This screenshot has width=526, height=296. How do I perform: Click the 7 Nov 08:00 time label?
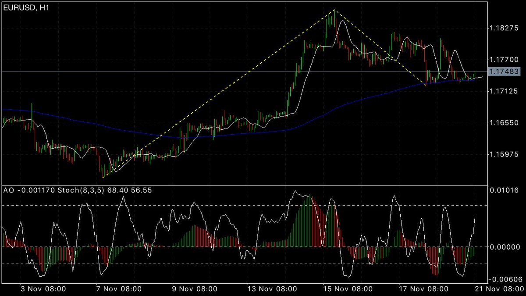pos(120,289)
